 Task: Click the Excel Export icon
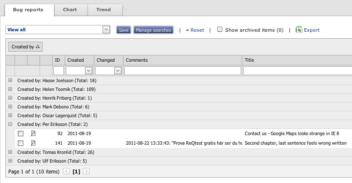(x=299, y=30)
